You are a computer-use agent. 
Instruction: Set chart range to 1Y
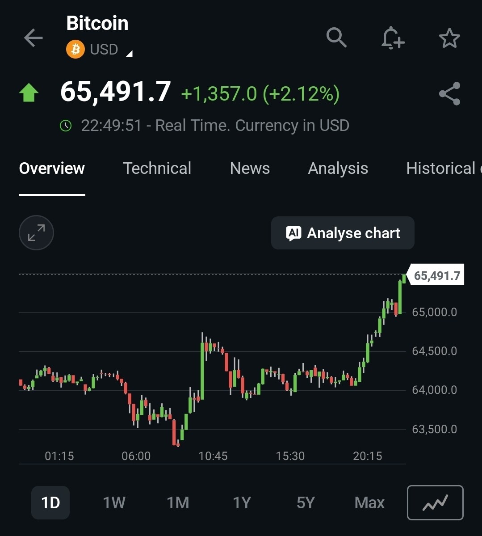point(242,502)
